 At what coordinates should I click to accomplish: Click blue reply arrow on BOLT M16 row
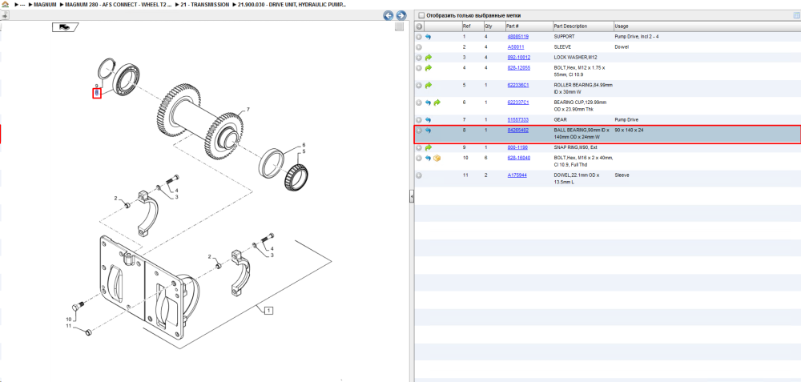click(x=428, y=159)
